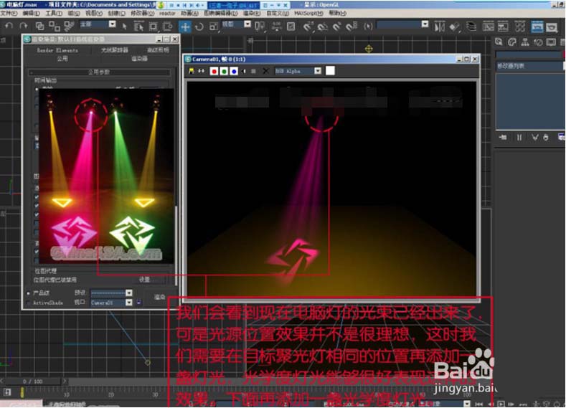Click the frame counter field 0 / 100
Viewport: 566px width, 408px height.
[32, 381]
